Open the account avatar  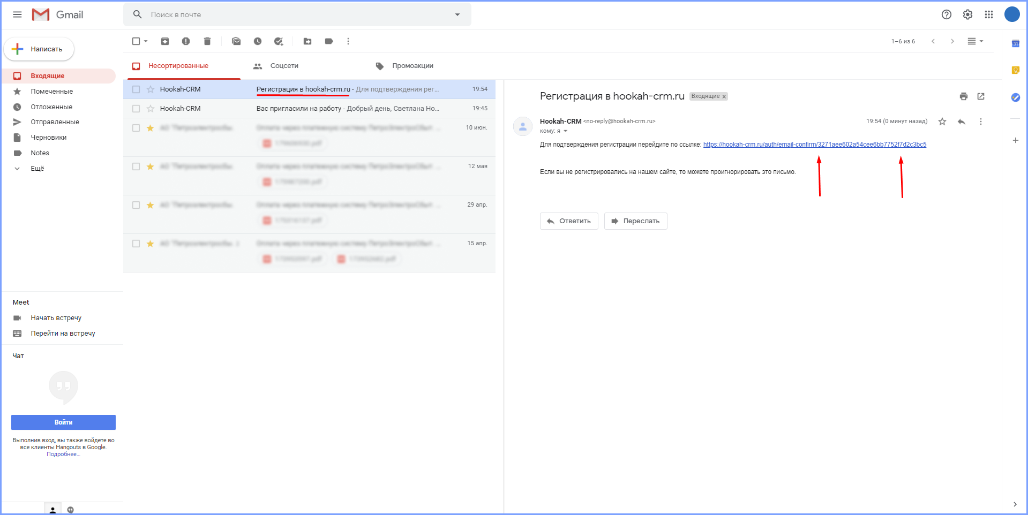click(1012, 14)
